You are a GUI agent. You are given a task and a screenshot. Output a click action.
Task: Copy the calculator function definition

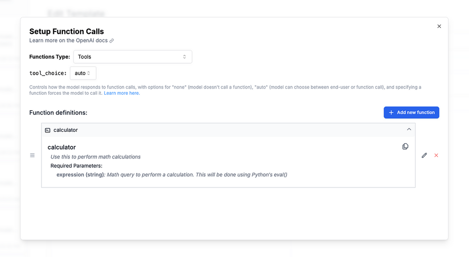point(405,147)
